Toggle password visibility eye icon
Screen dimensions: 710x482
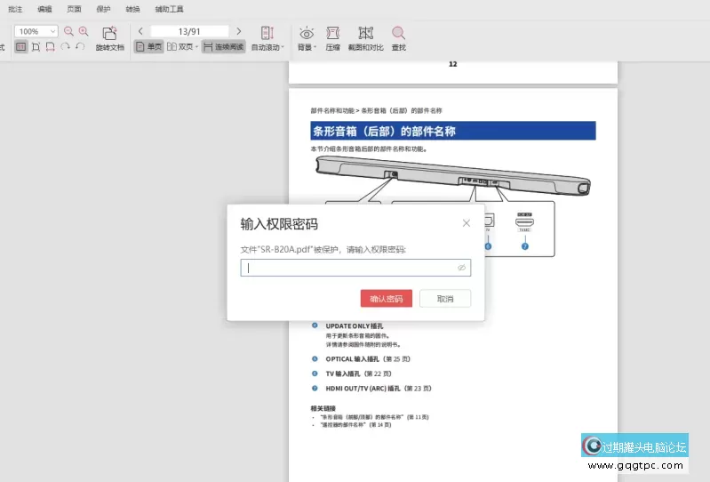(x=461, y=268)
